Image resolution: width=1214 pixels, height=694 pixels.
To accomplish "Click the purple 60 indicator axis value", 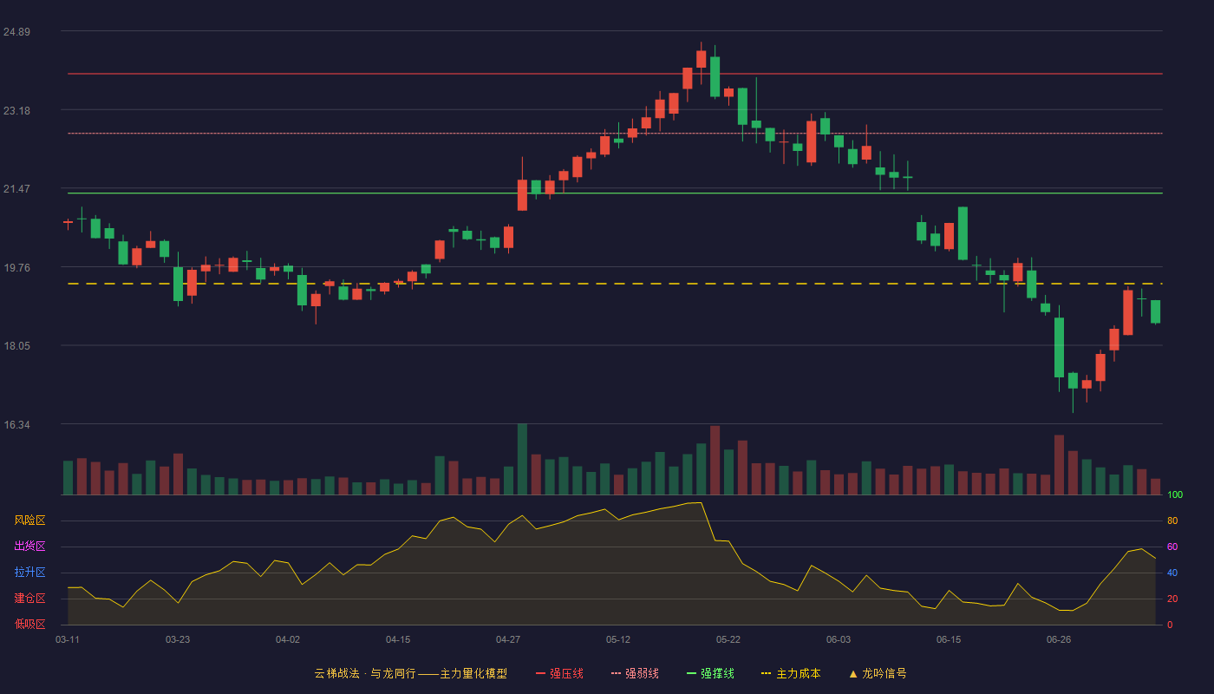I will pyautogui.click(x=1172, y=547).
